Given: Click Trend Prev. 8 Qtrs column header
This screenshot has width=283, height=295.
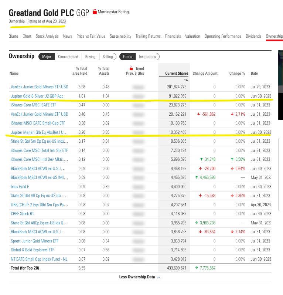Looking at the screenshot, I should 135,71.
